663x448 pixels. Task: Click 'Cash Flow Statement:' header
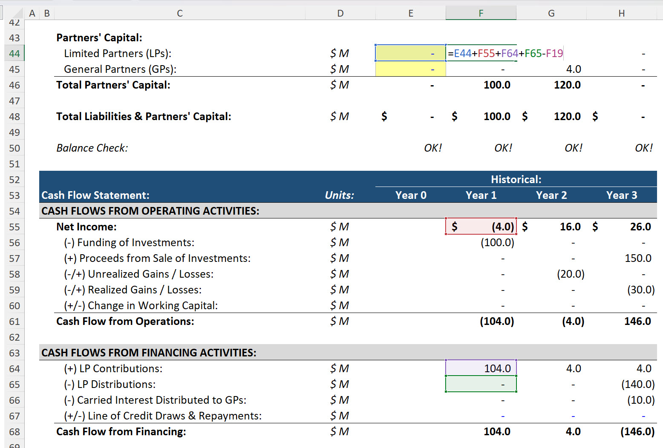pyautogui.click(x=95, y=195)
